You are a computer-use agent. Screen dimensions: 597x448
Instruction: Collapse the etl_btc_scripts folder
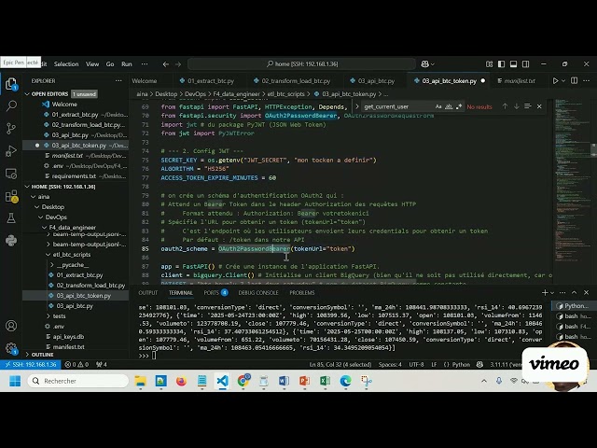[49, 255]
